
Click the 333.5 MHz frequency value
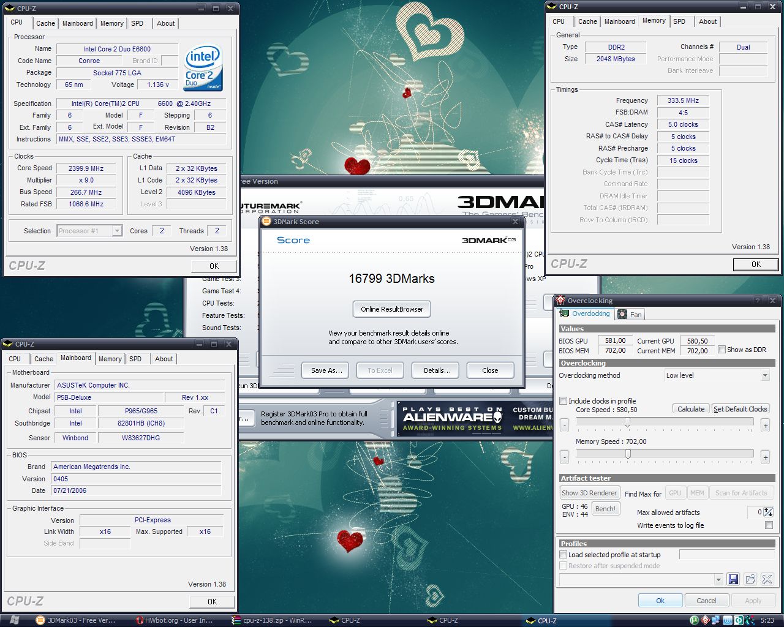(x=683, y=100)
